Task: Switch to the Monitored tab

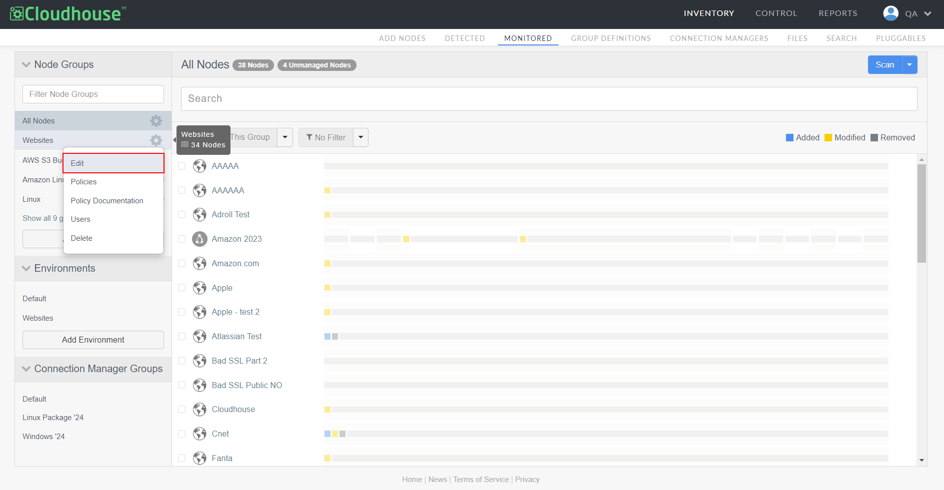Action: point(528,38)
